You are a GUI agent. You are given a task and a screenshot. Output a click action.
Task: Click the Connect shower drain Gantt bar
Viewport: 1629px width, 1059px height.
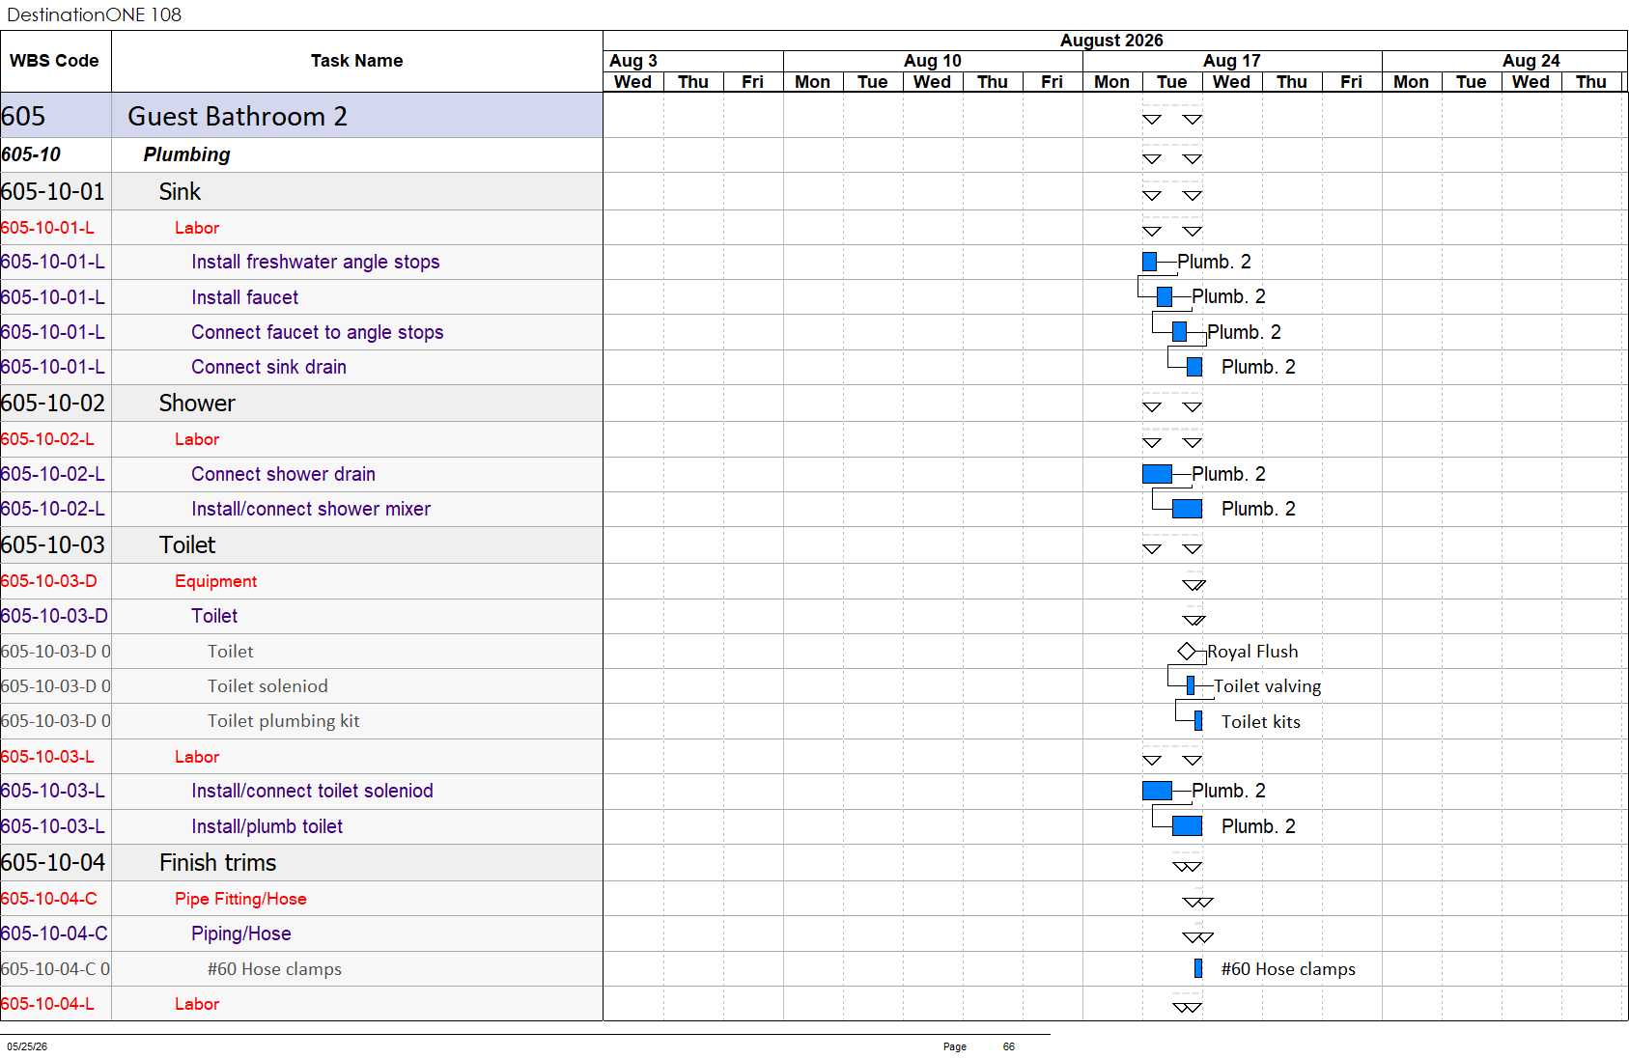[1157, 474]
